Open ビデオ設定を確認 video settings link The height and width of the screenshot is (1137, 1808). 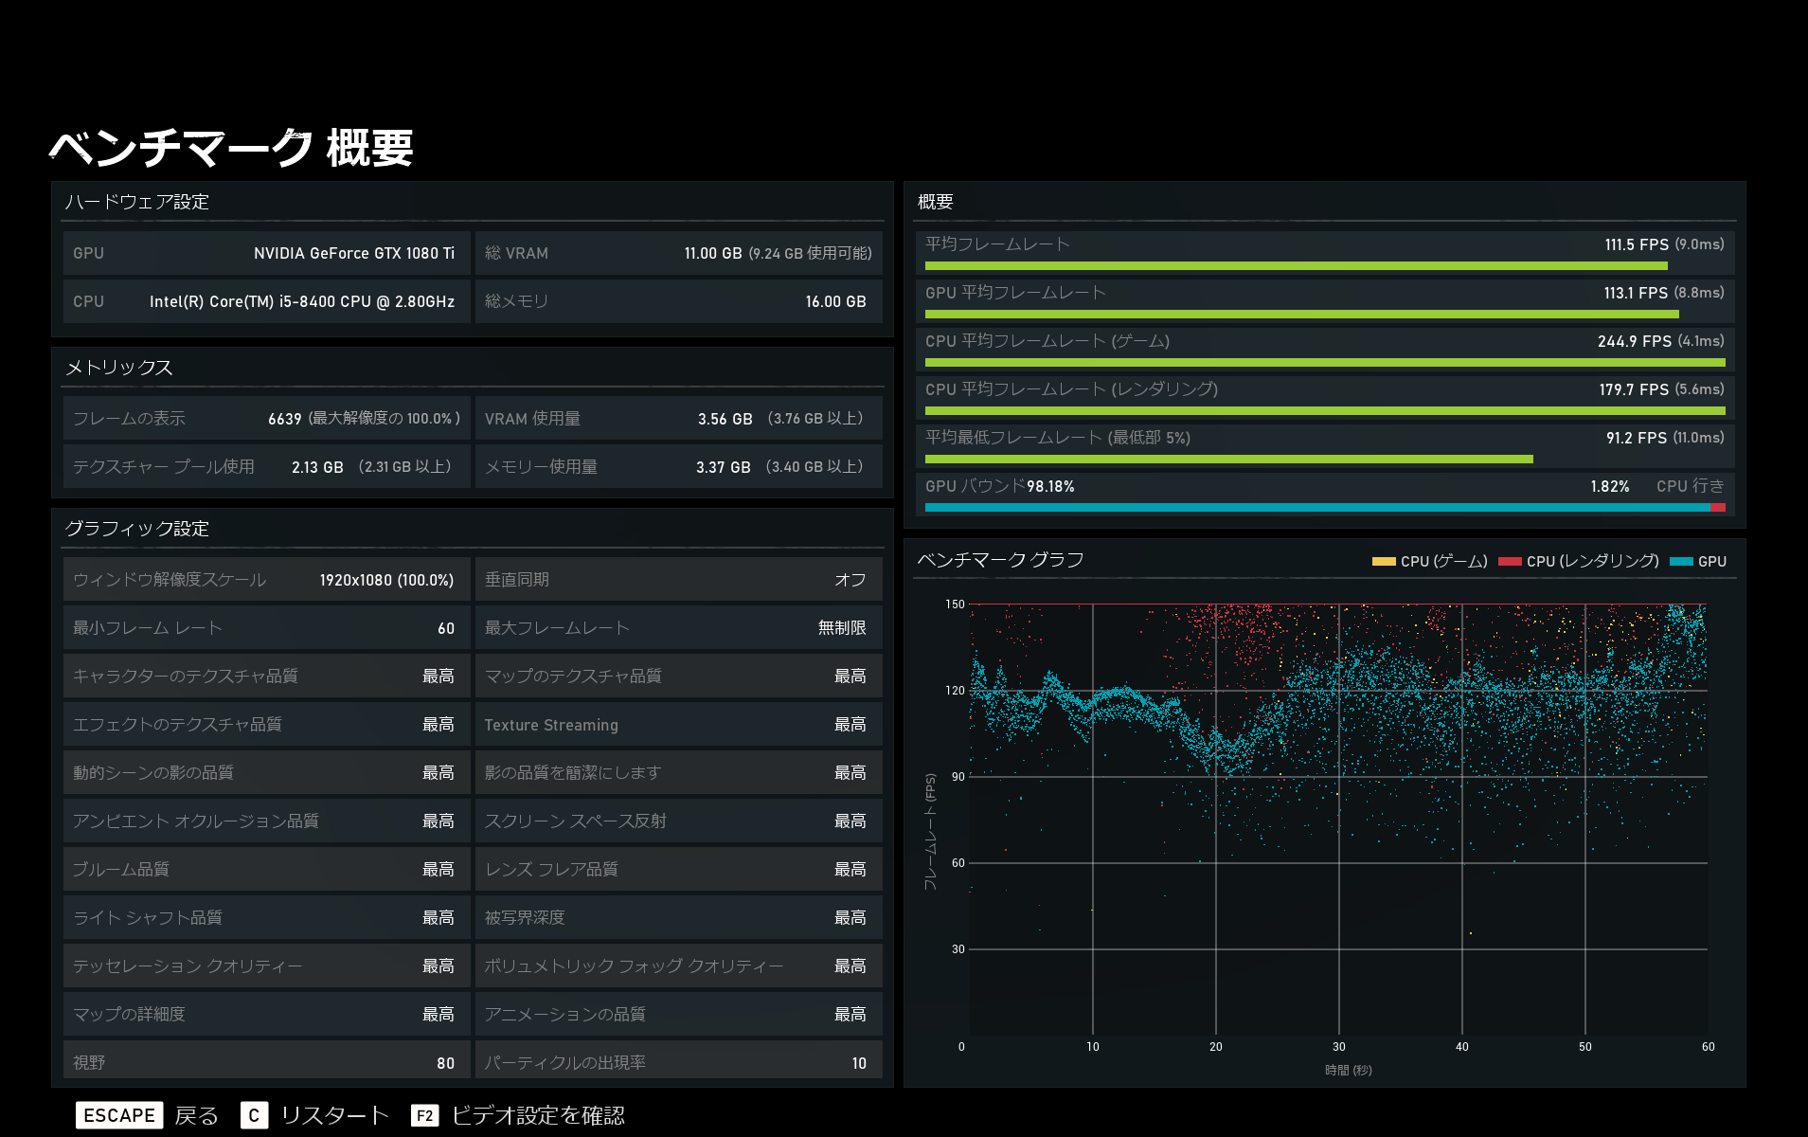coord(539,1115)
